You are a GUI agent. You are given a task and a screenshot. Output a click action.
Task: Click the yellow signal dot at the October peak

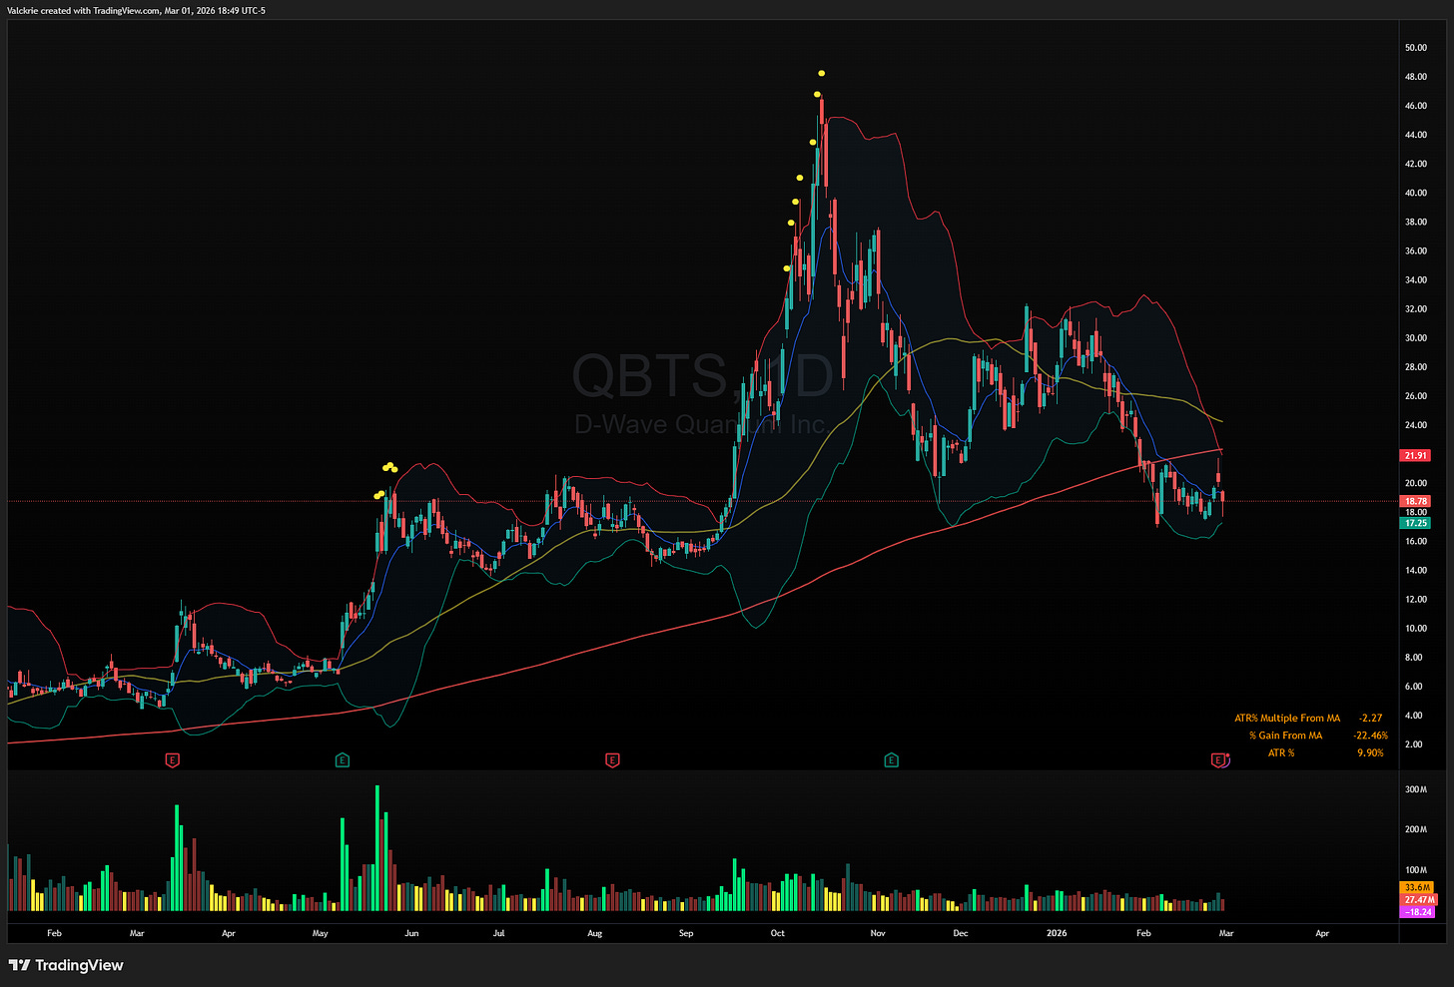pyautogui.click(x=821, y=73)
